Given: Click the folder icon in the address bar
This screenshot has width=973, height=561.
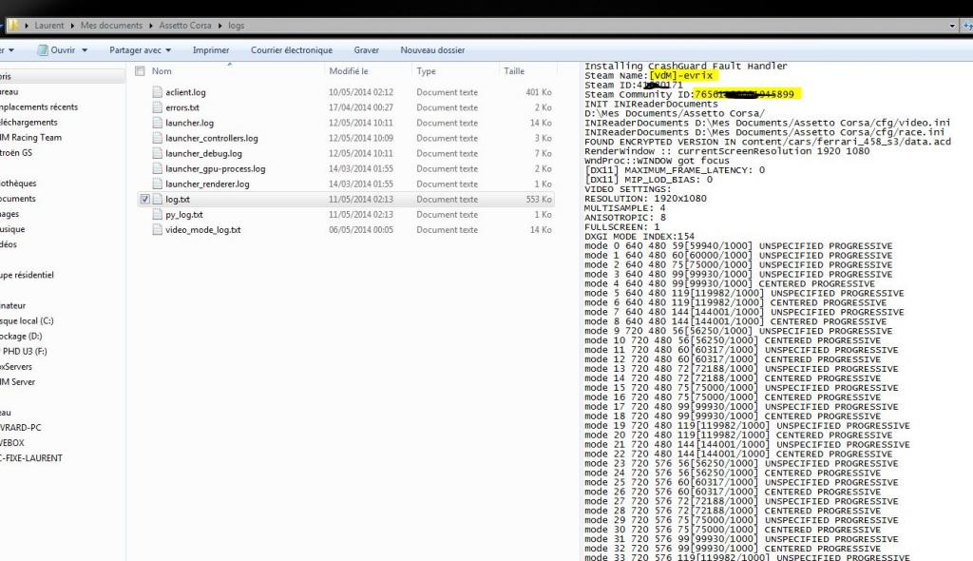Looking at the screenshot, I should click(x=12, y=26).
